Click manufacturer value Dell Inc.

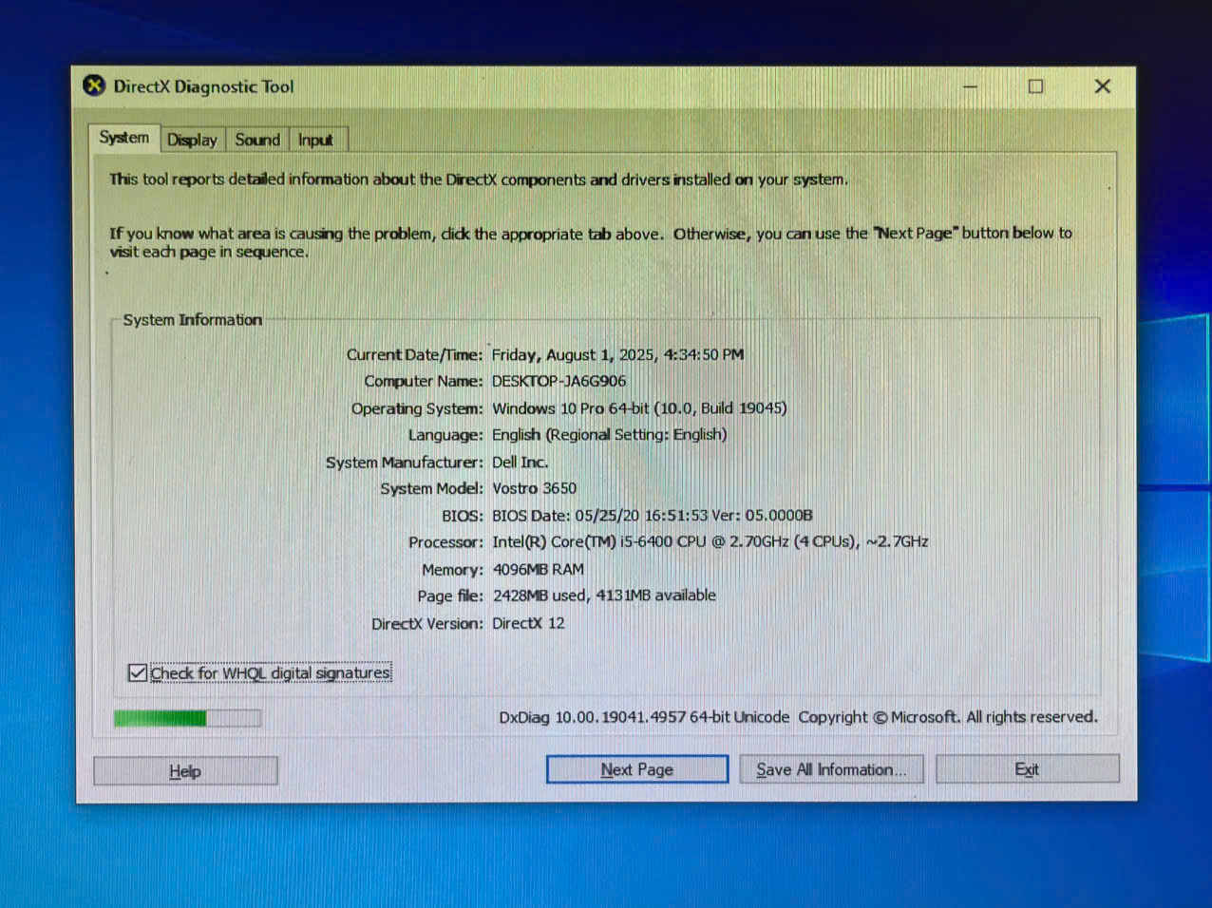tap(520, 462)
